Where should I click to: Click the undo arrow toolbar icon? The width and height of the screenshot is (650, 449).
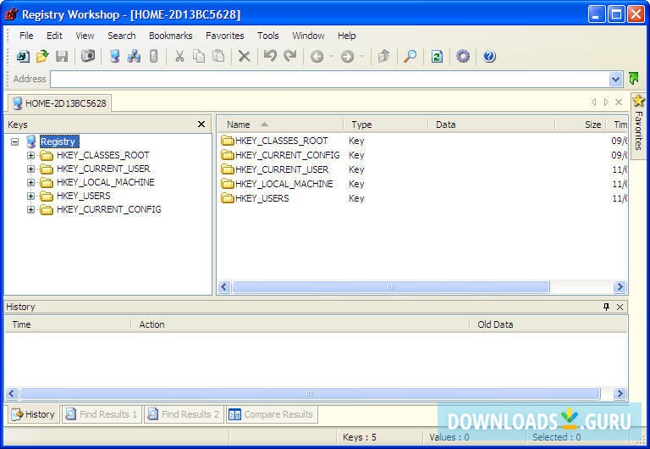pyautogui.click(x=270, y=56)
